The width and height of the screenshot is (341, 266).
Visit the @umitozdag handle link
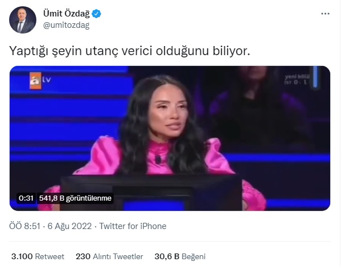coord(66,25)
